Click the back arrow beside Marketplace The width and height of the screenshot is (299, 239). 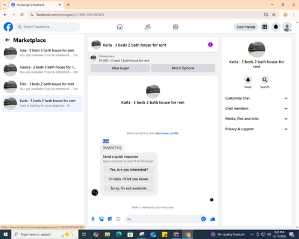[x=7, y=40]
